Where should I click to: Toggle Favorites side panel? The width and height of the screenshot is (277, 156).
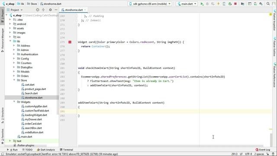pyautogui.click(x=2, y=136)
